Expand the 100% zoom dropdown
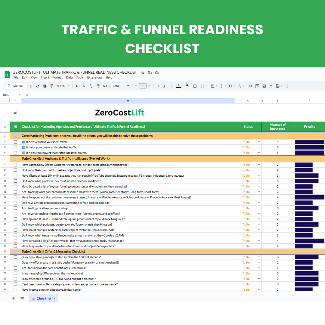The image size is (325, 325). [x=63, y=86]
